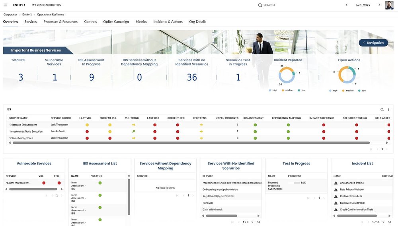Click Services with no Identified Scenarios count 36

192,77
